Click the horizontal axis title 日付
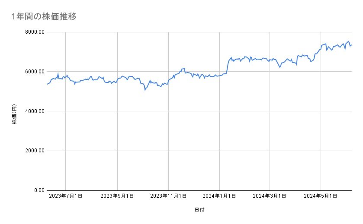The width and height of the screenshot is (363, 224). click(x=199, y=210)
